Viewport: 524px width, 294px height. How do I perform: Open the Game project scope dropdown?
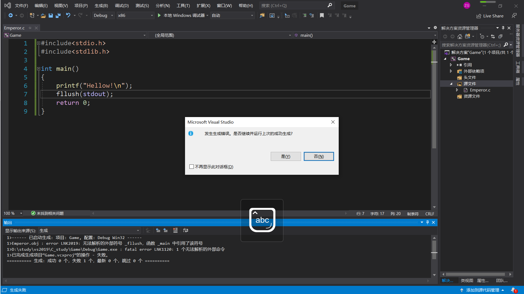pos(75,35)
